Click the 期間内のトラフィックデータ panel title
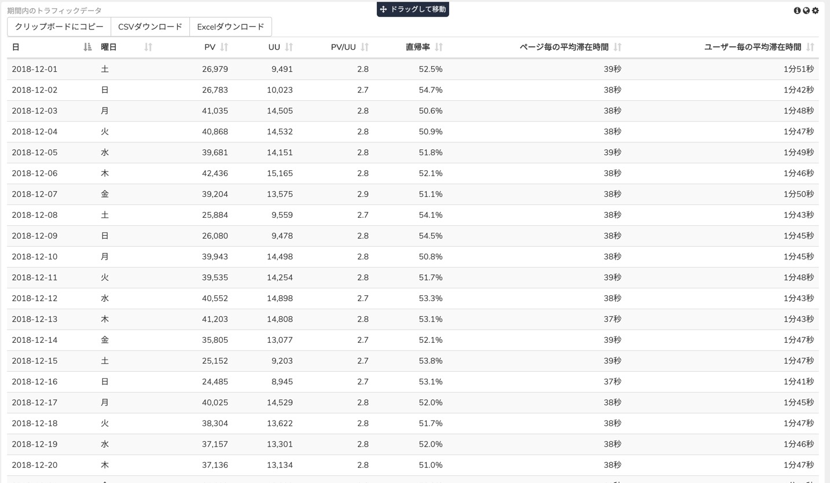Viewport: 830px width, 483px height. 54,10
